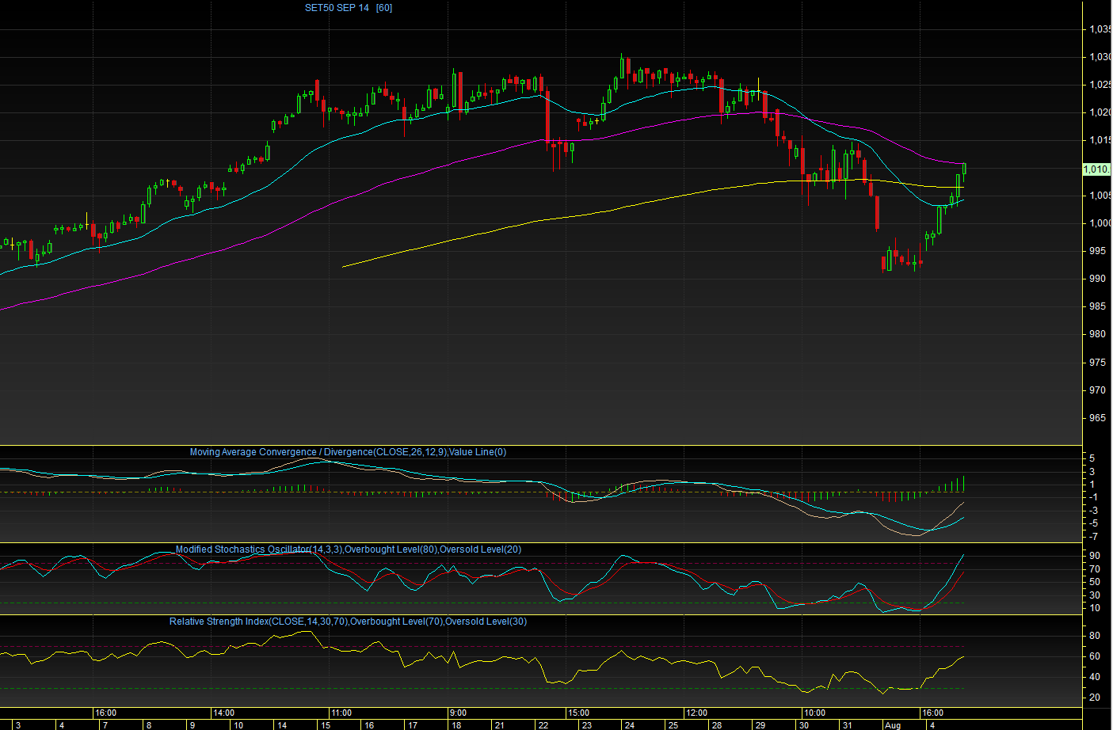
Task: Click date 17 on the date axis
Action: pos(413,725)
